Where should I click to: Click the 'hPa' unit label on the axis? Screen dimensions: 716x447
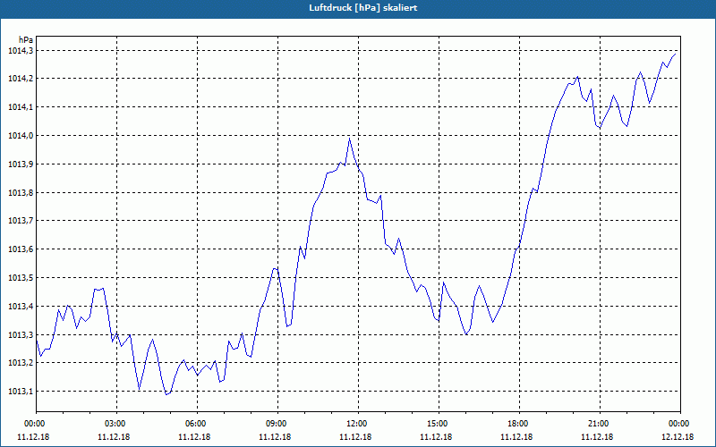click(26, 40)
